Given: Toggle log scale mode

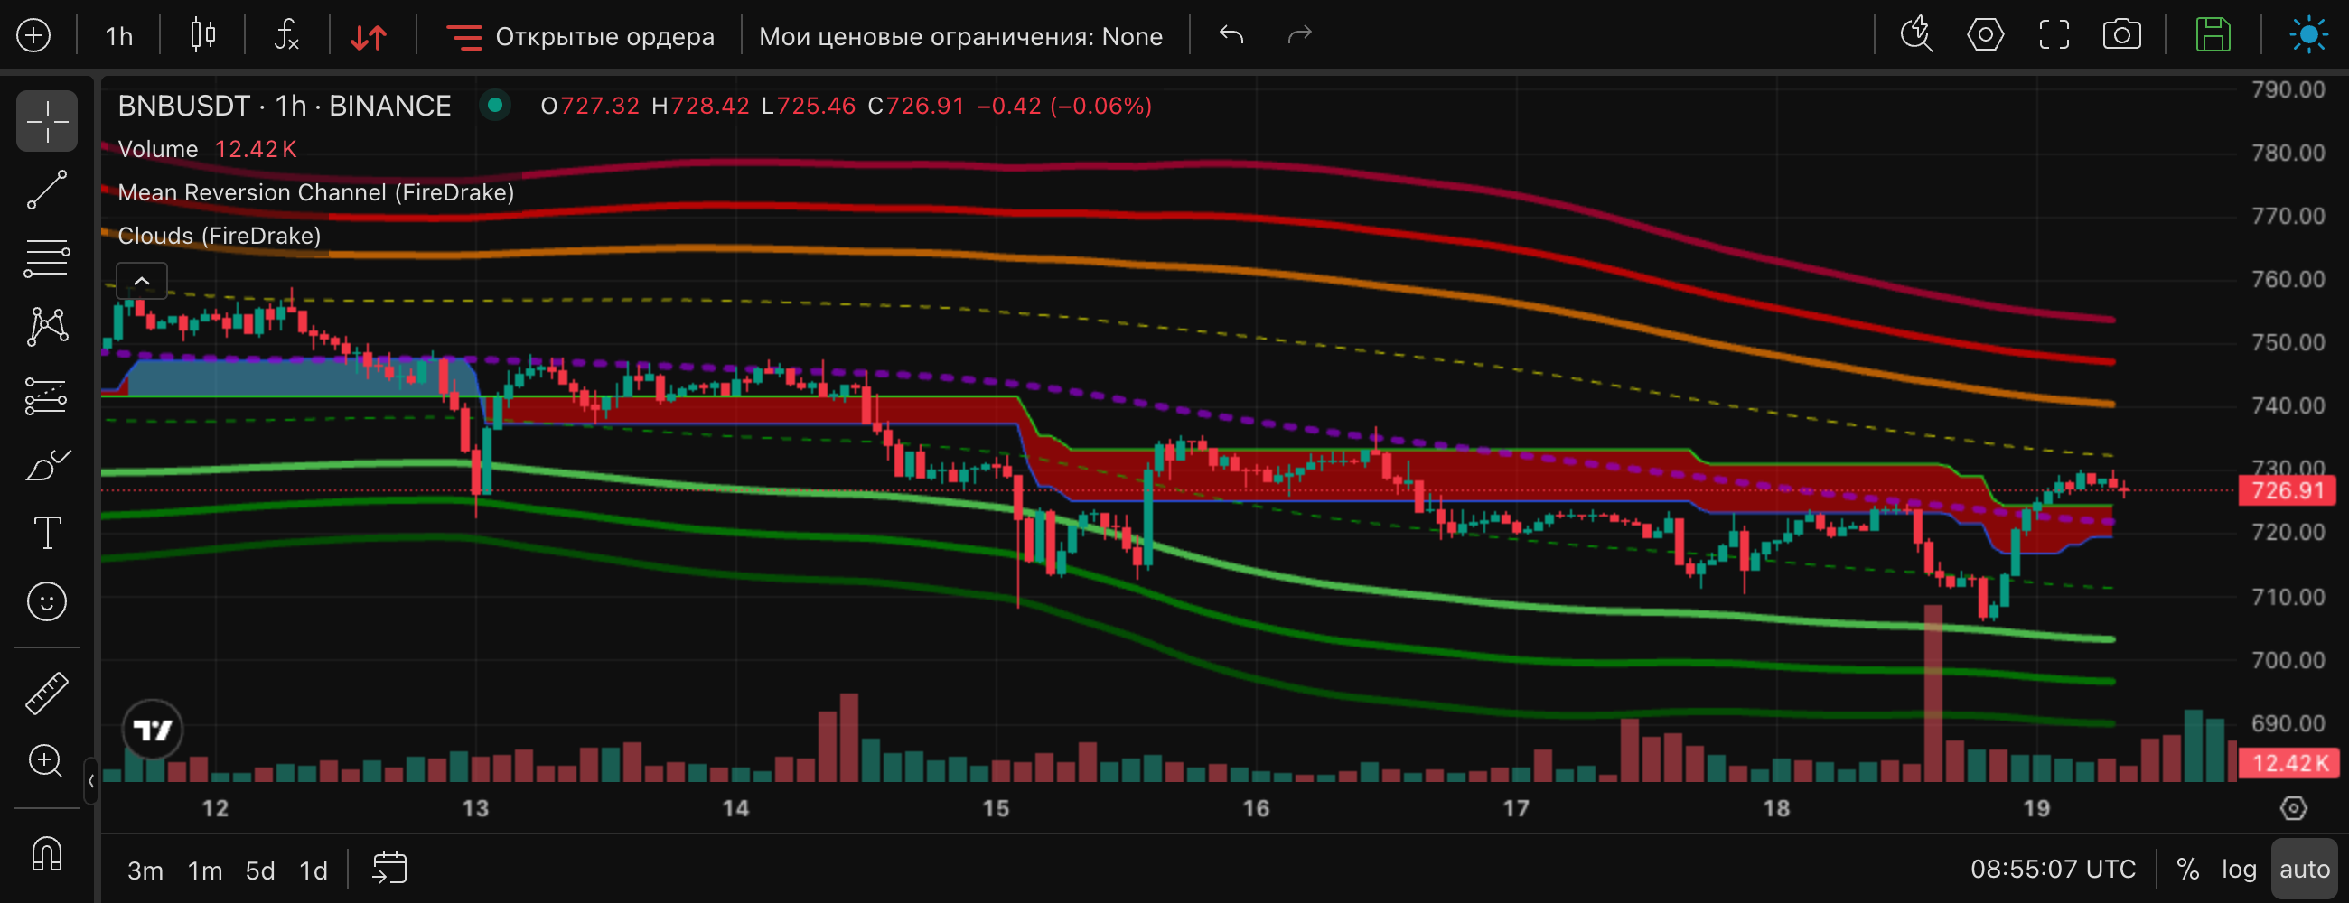Looking at the screenshot, I should (x=2239, y=870).
